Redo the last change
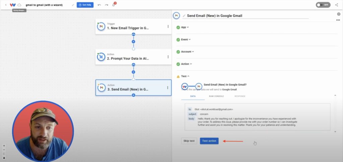Screen dimensions: 343x162 (x=106, y=5)
